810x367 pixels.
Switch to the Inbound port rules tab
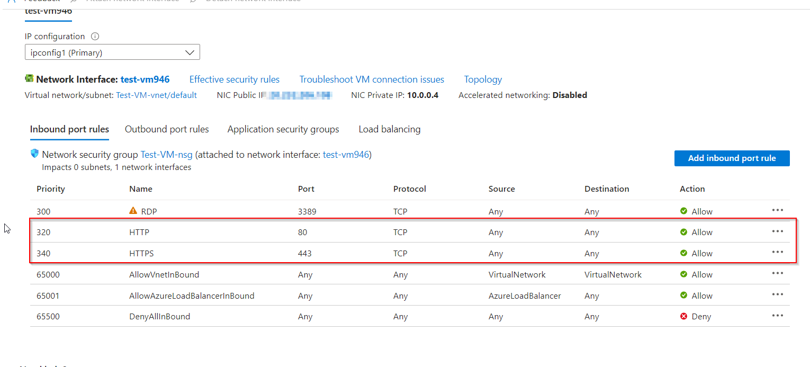pos(69,129)
